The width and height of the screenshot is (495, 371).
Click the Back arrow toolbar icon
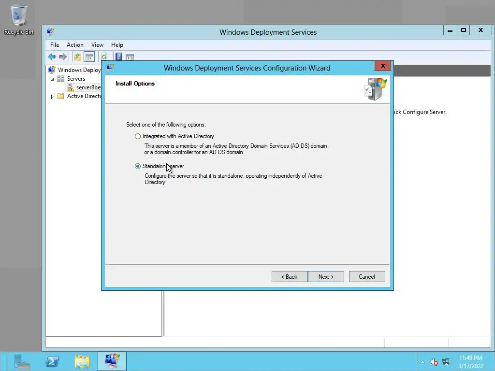[52, 57]
